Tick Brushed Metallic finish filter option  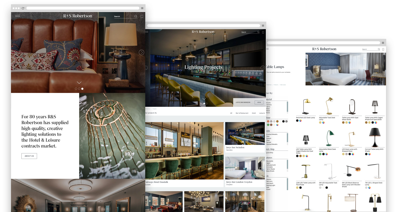coord(272,134)
